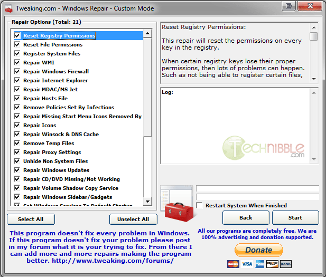Uncheck Remove Policies Set By Infections
The image size is (326, 277).
tap(17, 107)
